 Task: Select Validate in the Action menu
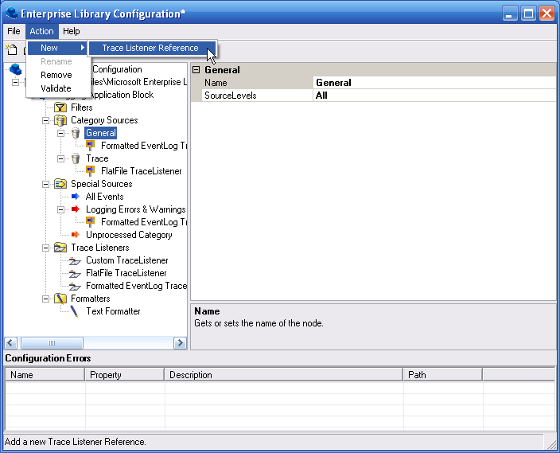(56, 88)
